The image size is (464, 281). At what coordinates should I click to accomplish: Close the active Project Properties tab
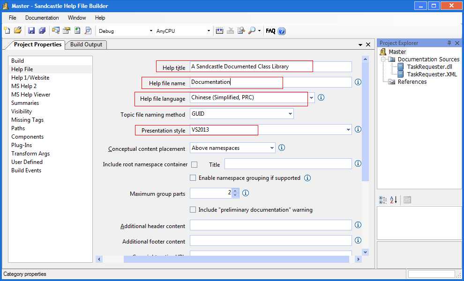click(x=368, y=44)
